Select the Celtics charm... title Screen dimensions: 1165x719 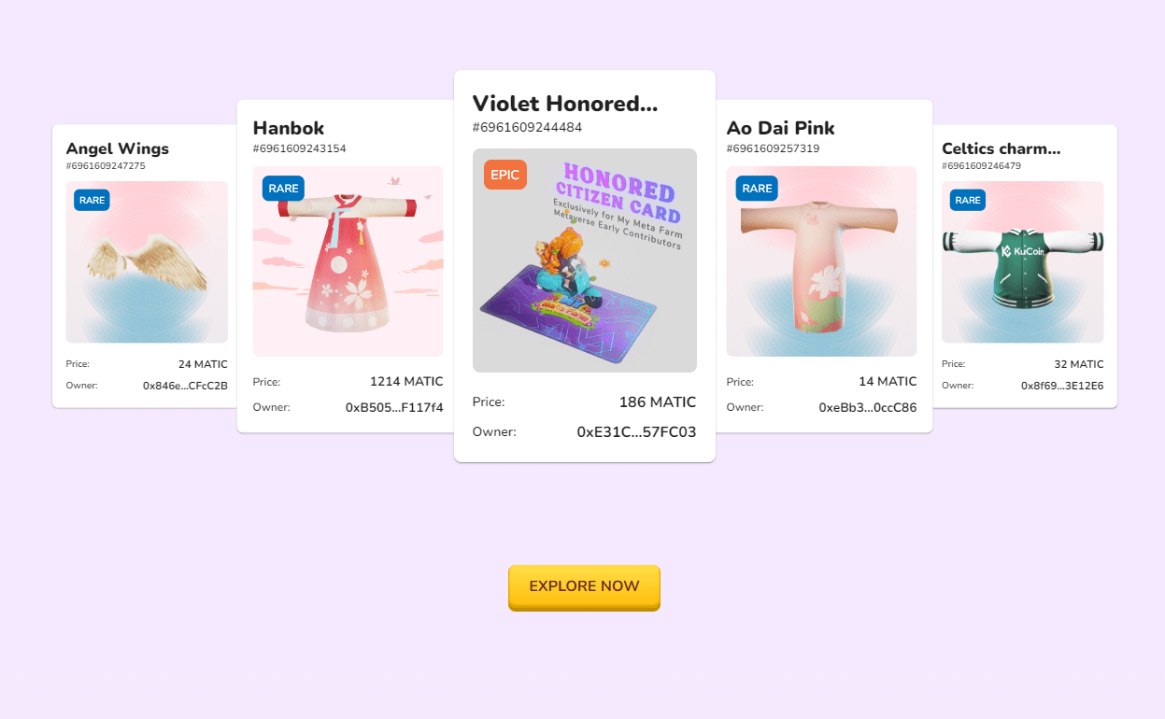coord(1001,148)
